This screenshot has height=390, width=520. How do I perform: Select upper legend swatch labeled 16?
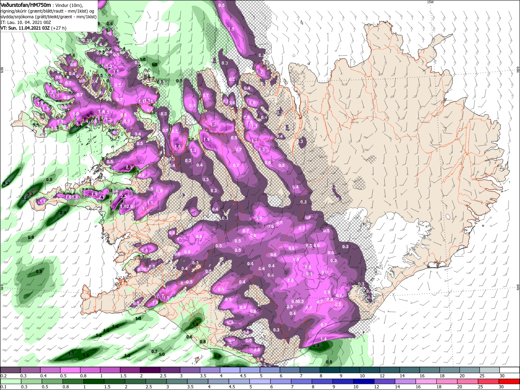[x=430, y=370]
